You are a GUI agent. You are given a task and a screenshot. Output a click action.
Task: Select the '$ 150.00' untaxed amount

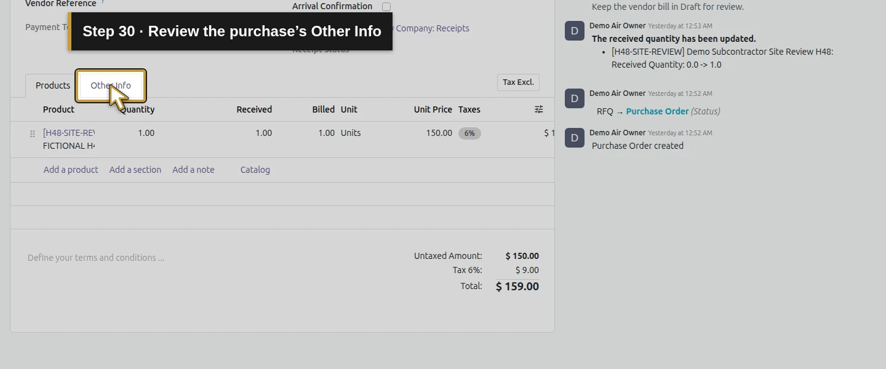click(522, 256)
